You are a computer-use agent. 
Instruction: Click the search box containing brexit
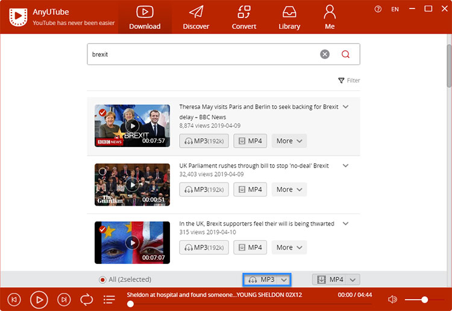(224, 54)
